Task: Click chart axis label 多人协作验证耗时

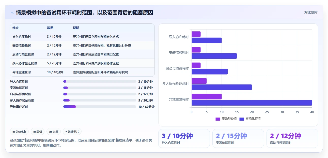Action: click(176, 84)
